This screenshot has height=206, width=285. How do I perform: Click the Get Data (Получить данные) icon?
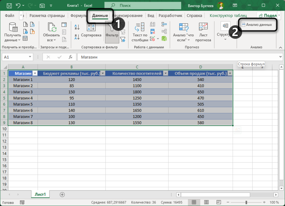tap(13, 28)
